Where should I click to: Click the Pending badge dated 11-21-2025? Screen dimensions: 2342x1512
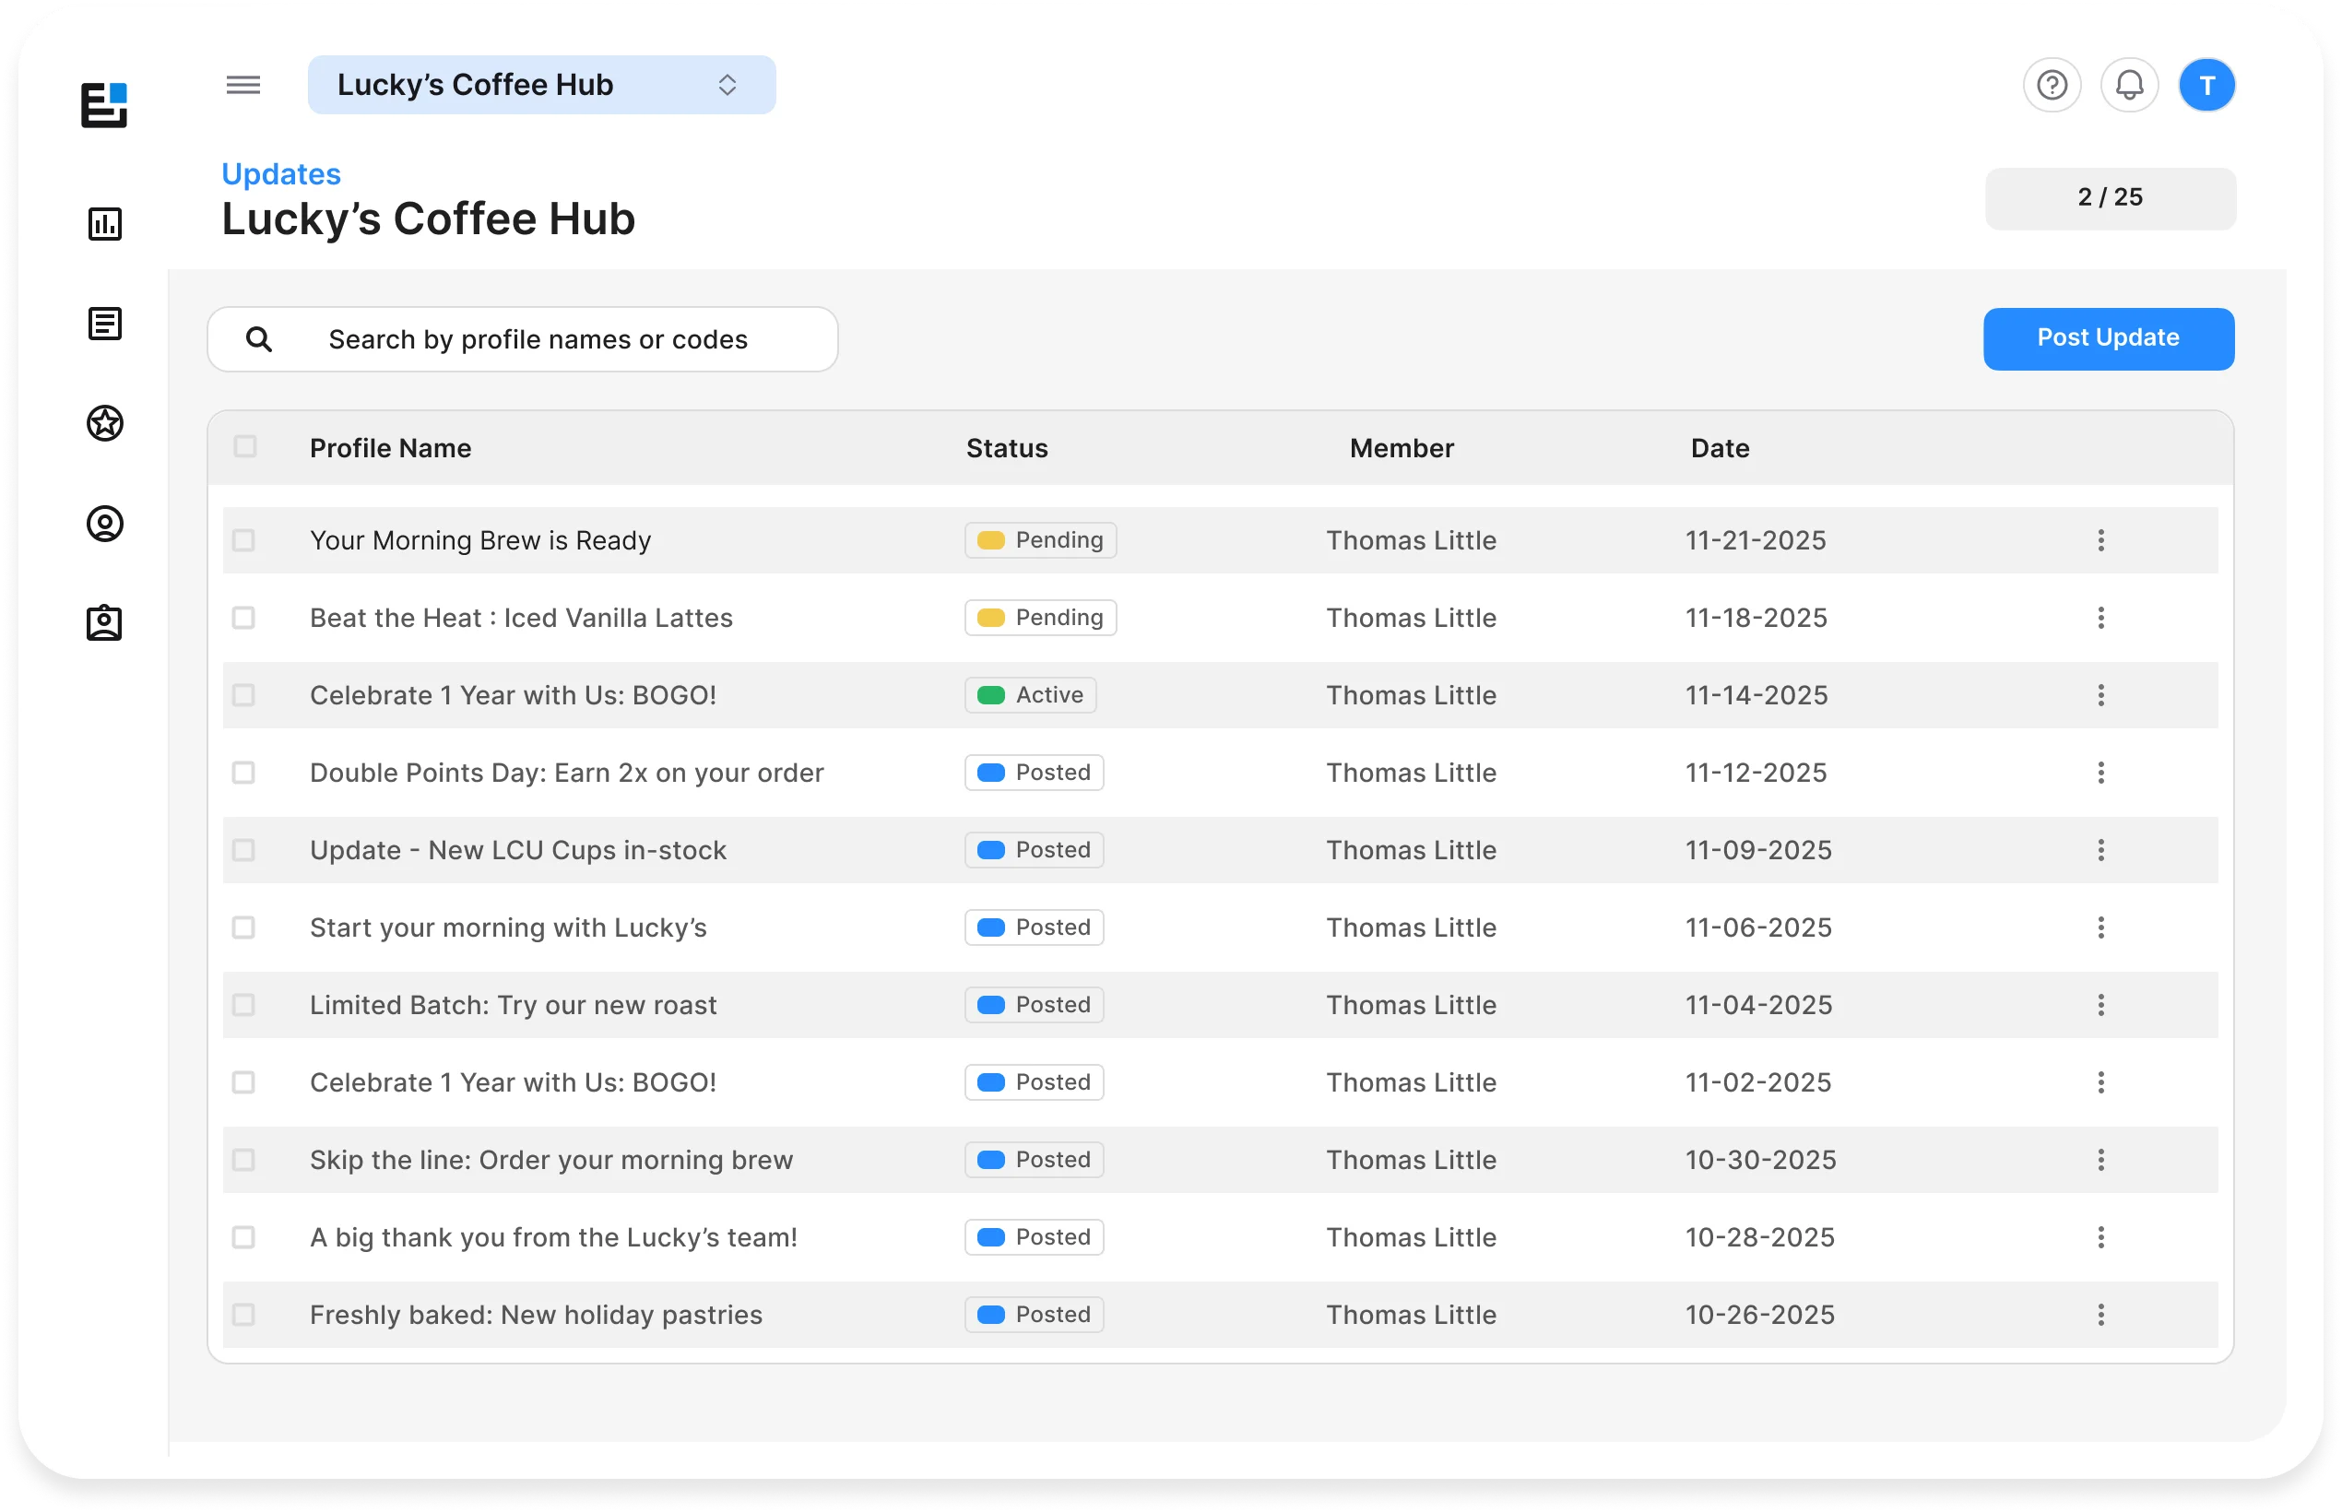click(x=1041, y=540)
